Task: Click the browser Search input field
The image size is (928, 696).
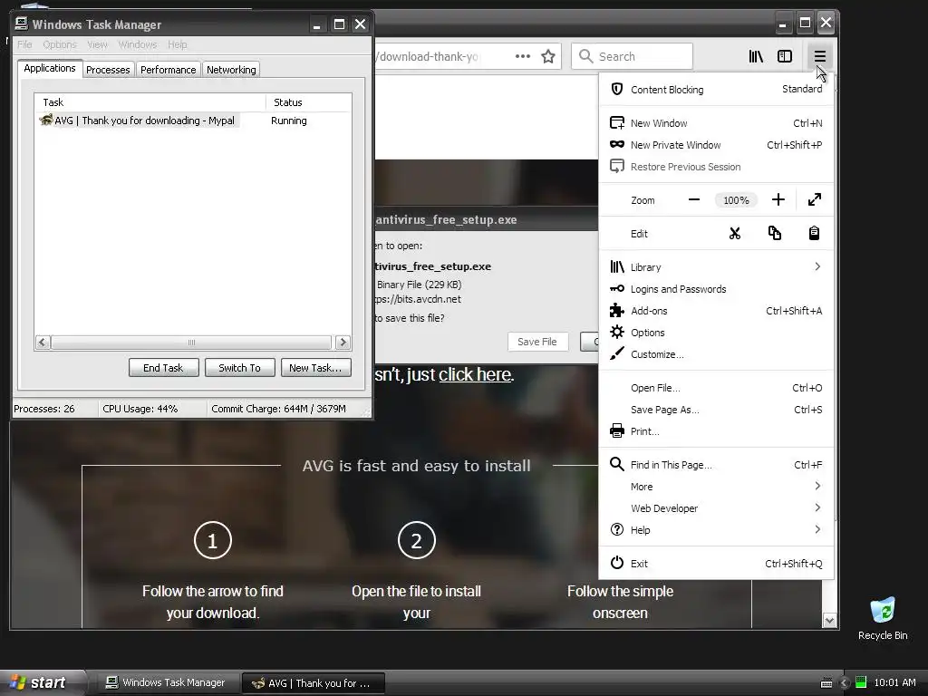Action: pyautogui.click(x=632, y=56)
